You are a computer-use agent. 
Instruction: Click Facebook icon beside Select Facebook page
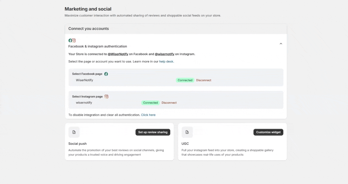click(106, 74)
